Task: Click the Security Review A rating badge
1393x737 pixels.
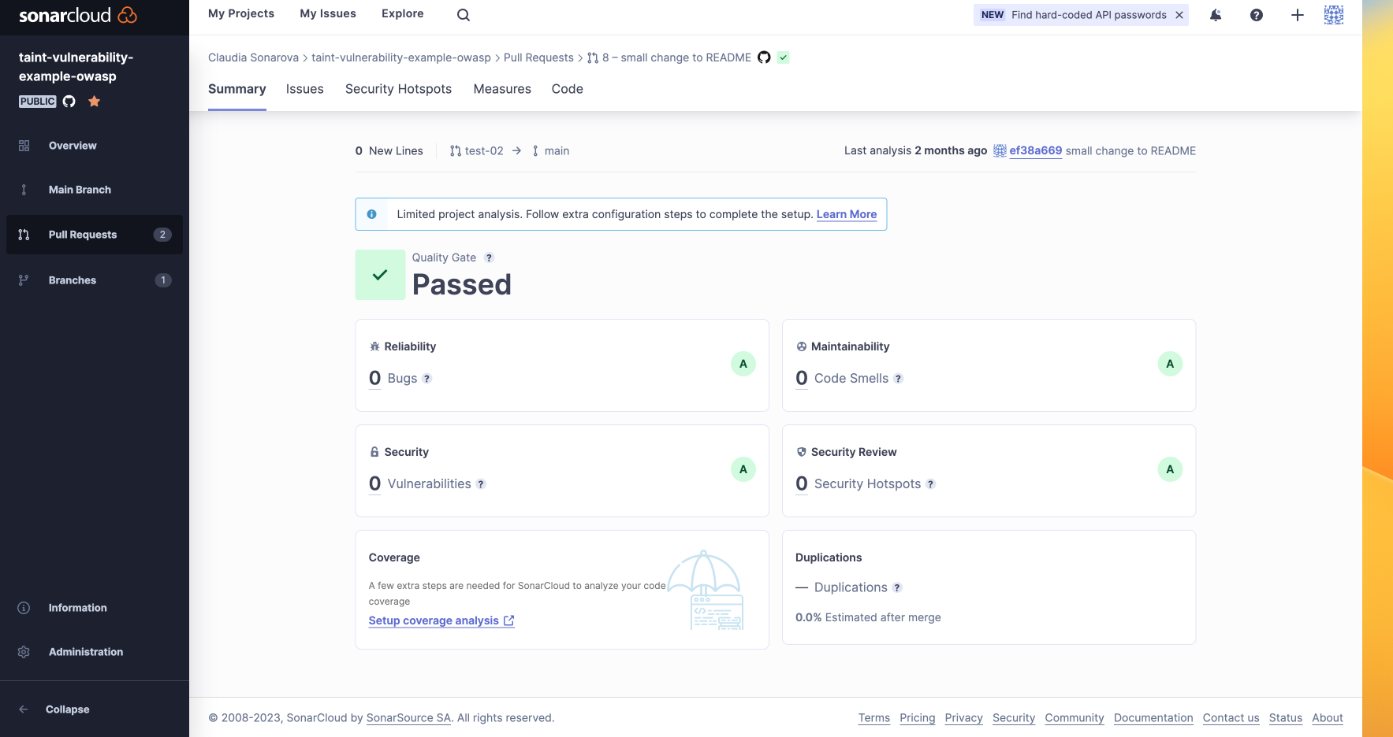Action: pyautogui.click(x=1170, y=469)
